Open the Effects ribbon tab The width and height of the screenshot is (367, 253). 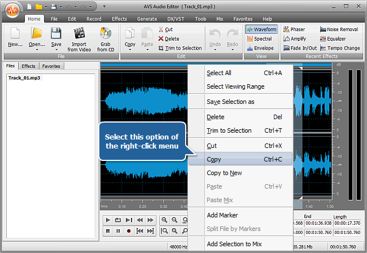pos(119,19)
